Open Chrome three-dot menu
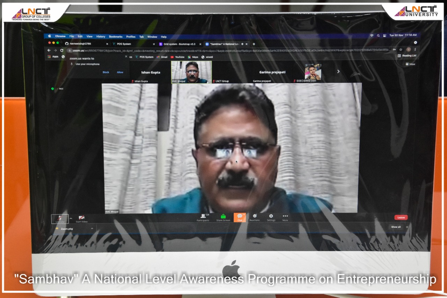Viewport: 447px width, 298px height. (x=415, y=50)
